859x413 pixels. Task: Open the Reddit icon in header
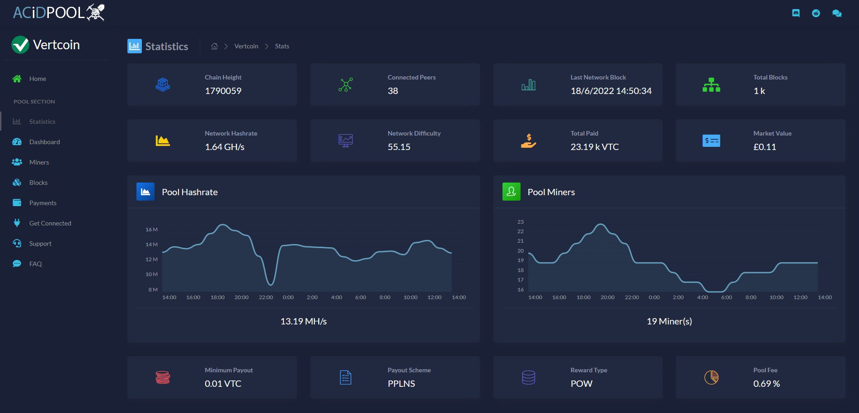816,13
